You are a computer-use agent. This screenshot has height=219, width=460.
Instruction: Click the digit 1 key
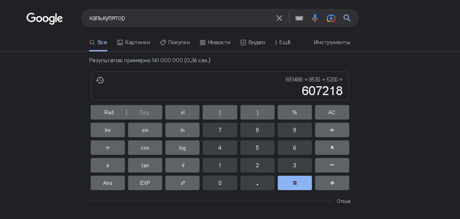click(220, 165)
